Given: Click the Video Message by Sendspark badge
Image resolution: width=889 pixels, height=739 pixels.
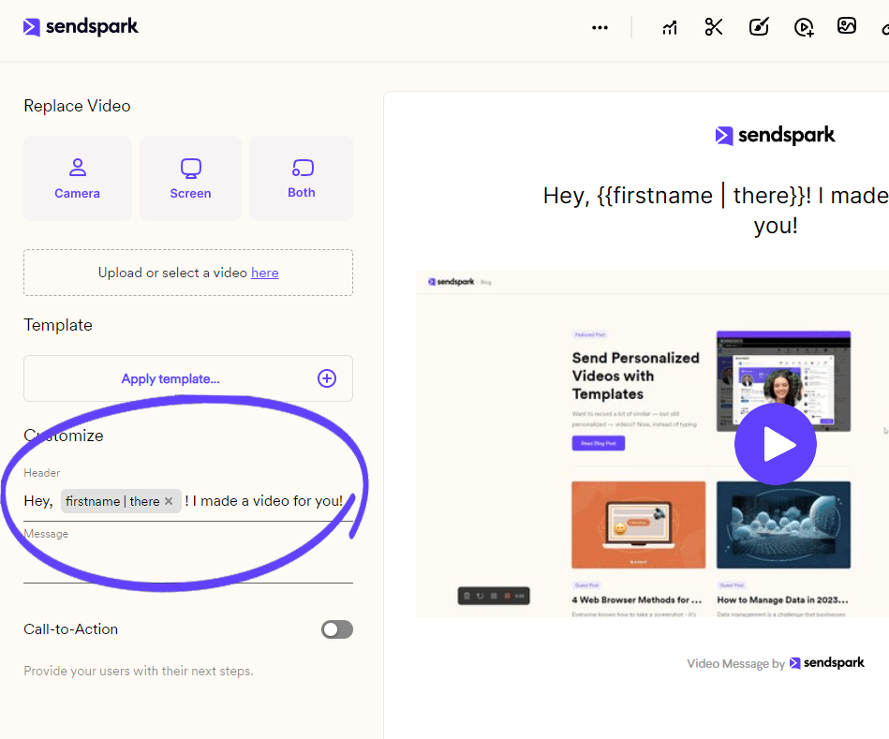Looking at the screenshot, I should point(776,663).
